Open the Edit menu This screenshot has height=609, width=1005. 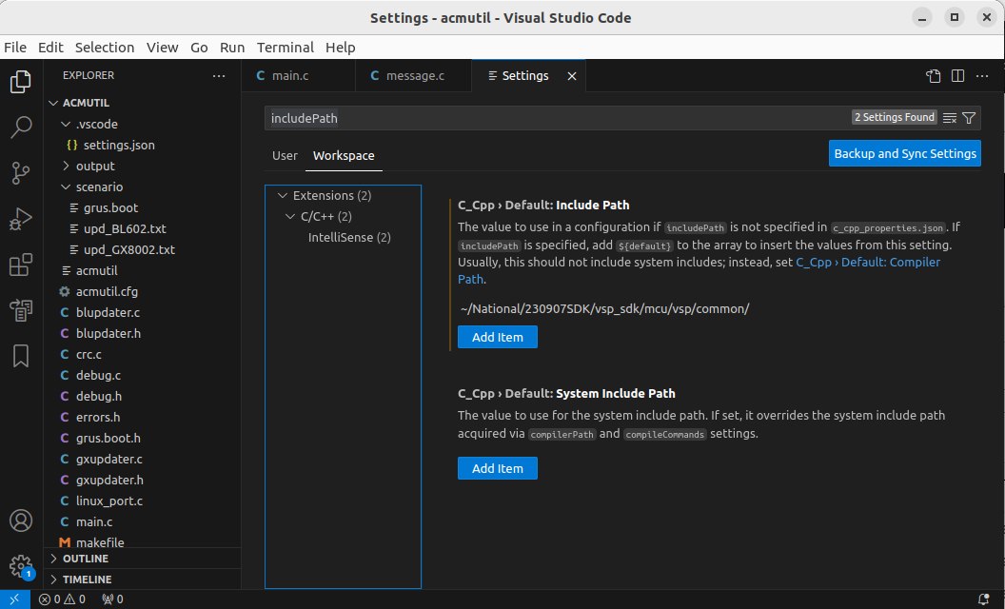click(x=50, y=48)
